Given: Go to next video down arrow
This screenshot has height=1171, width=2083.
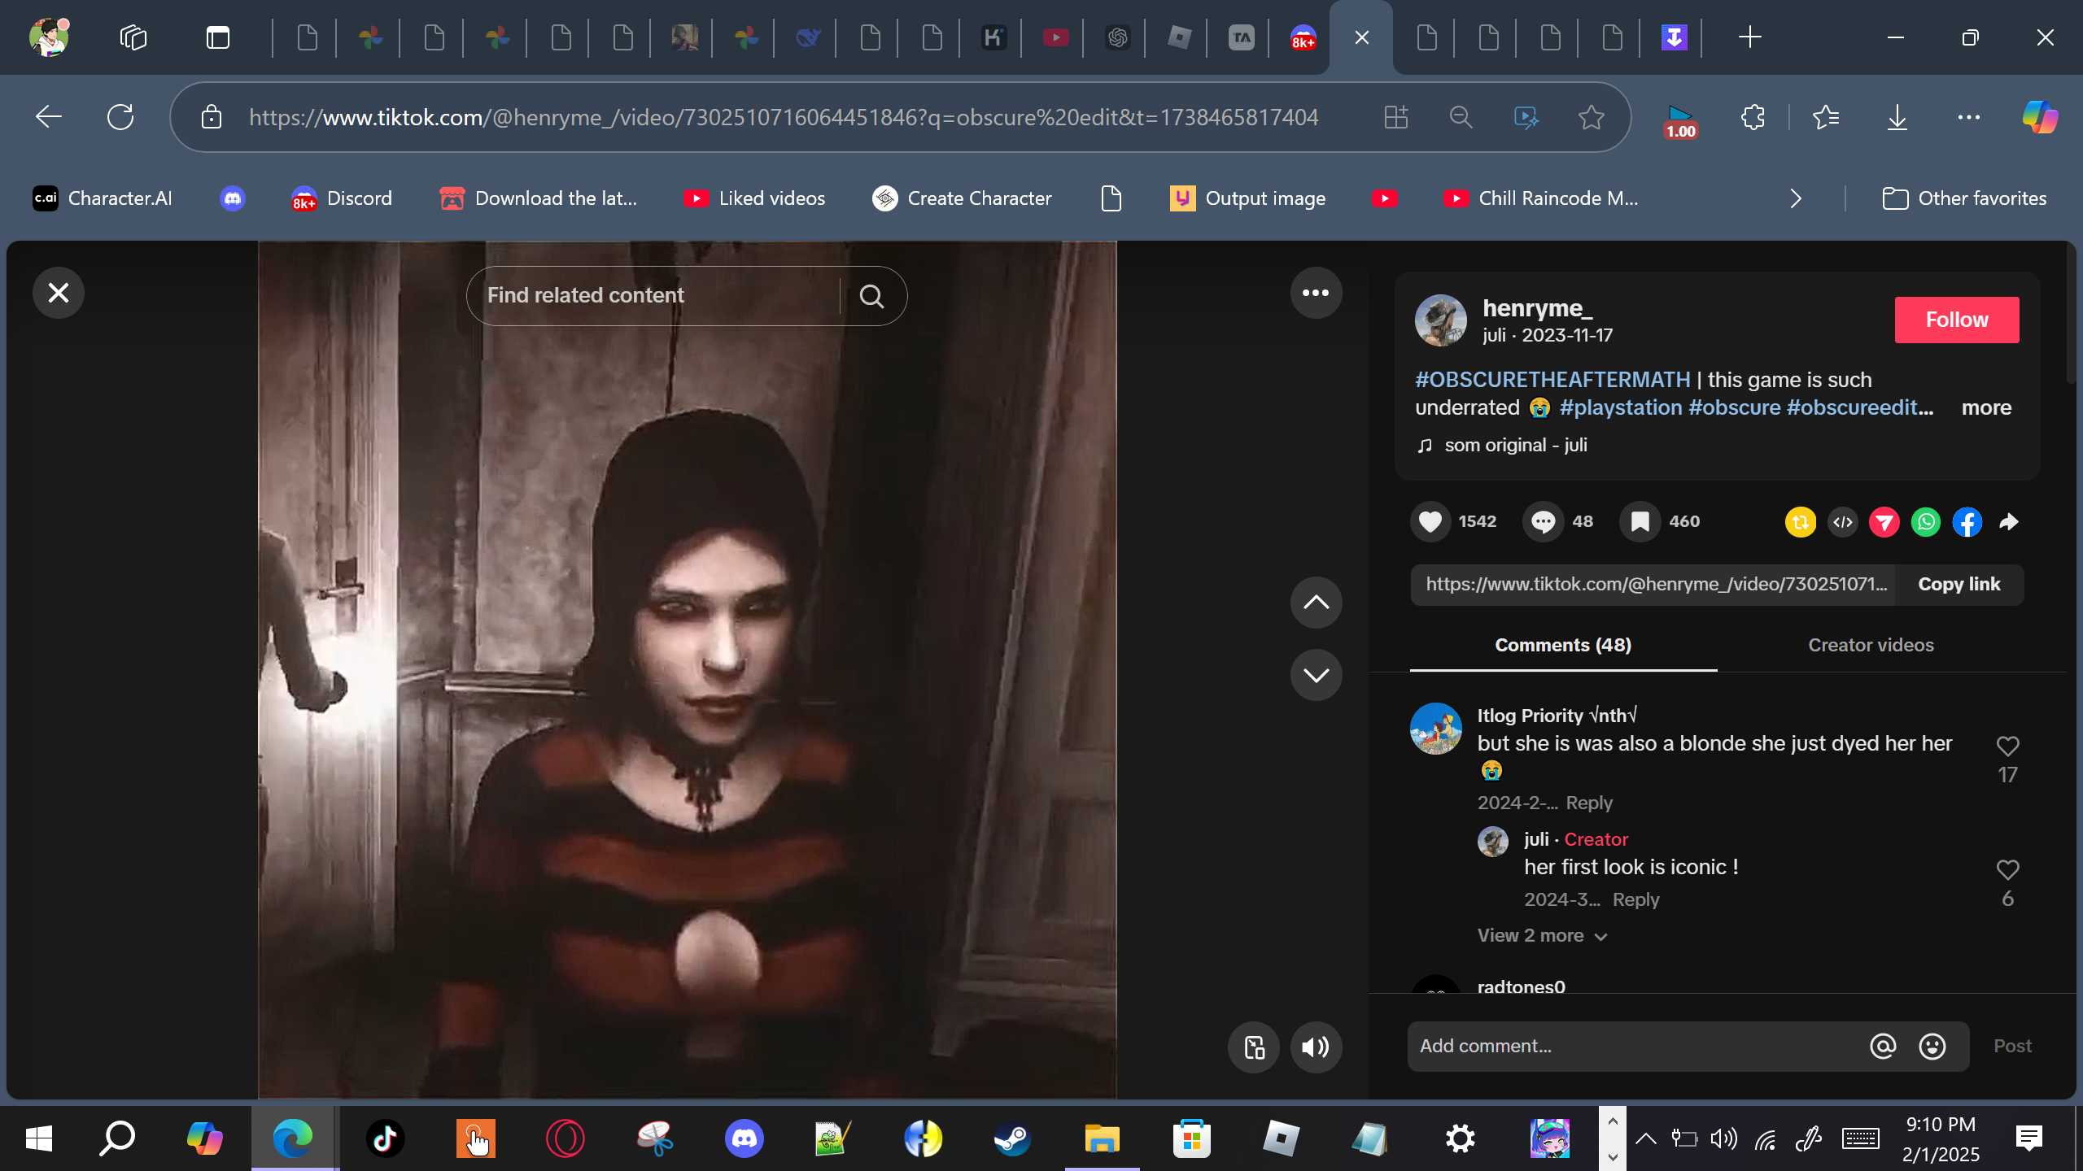Looking at the screenshot, I should coord(1315,675).
